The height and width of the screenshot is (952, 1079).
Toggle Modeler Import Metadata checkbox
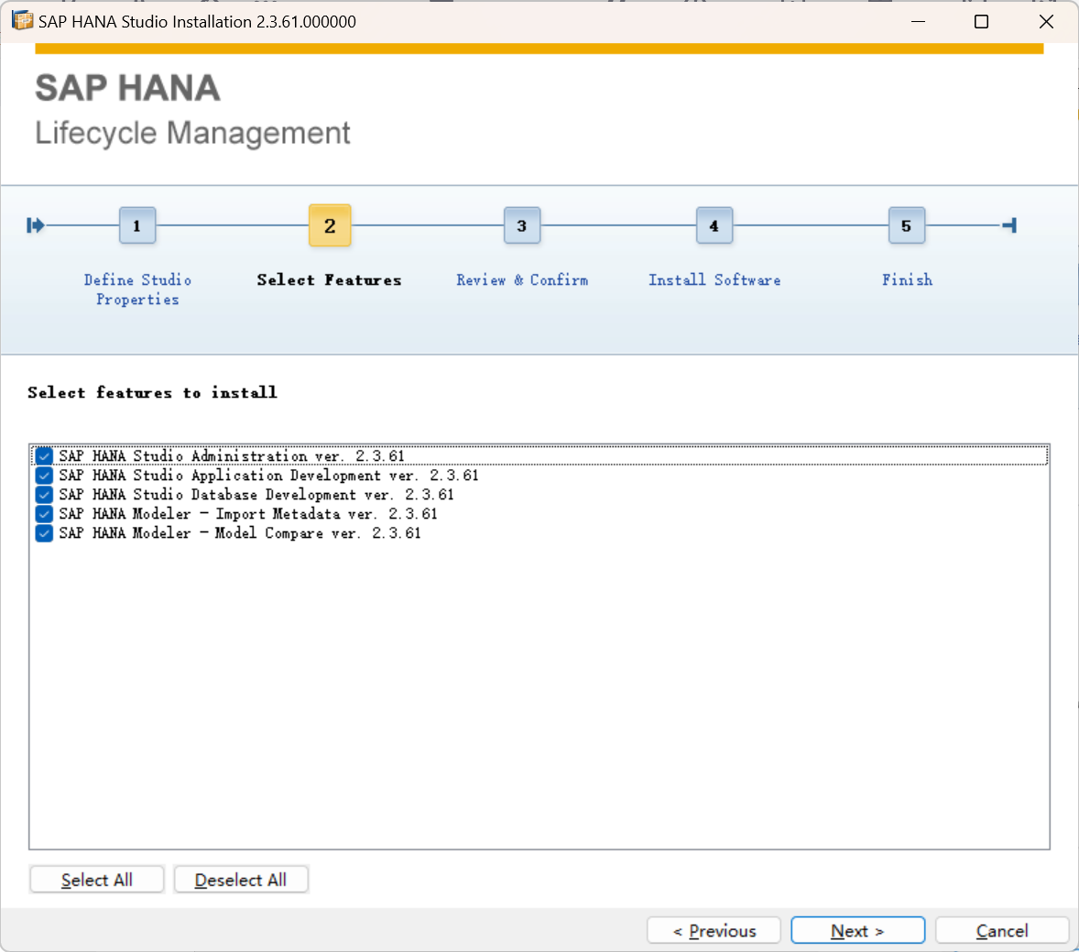(x=44, y=513)
